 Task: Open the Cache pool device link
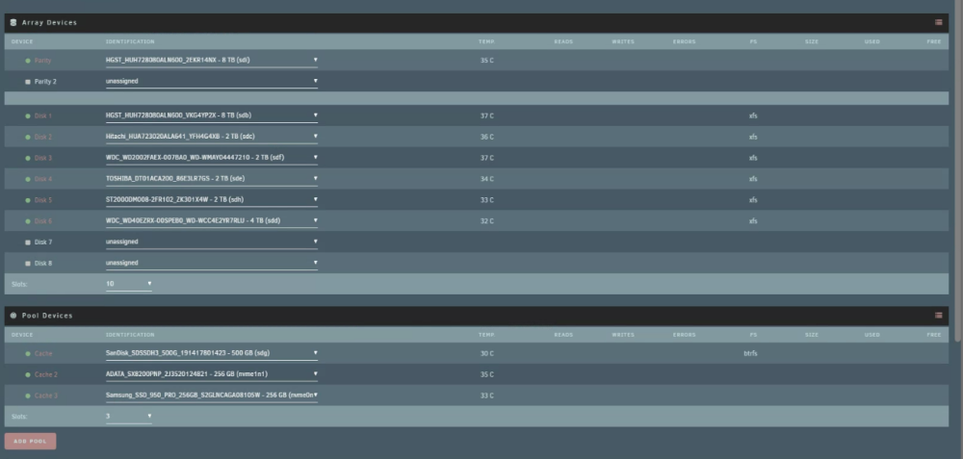[x=43, y=354]
